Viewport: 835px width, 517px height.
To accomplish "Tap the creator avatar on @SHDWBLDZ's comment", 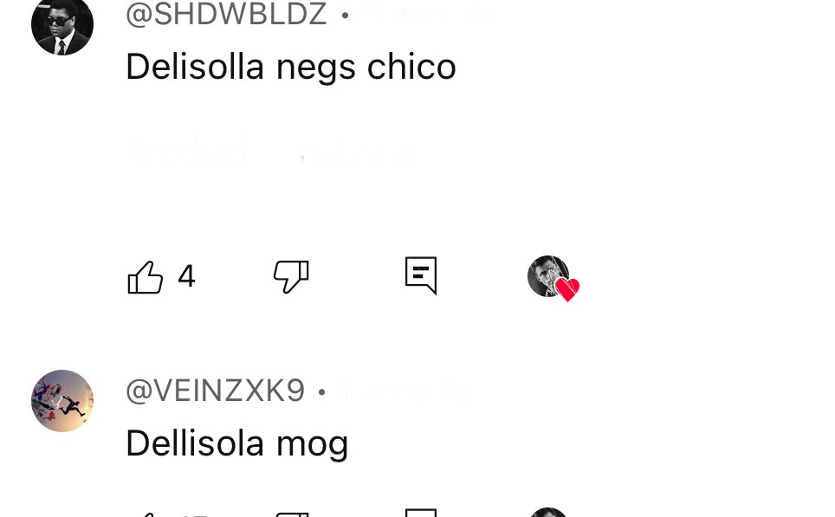I will [x=548, y=275].
